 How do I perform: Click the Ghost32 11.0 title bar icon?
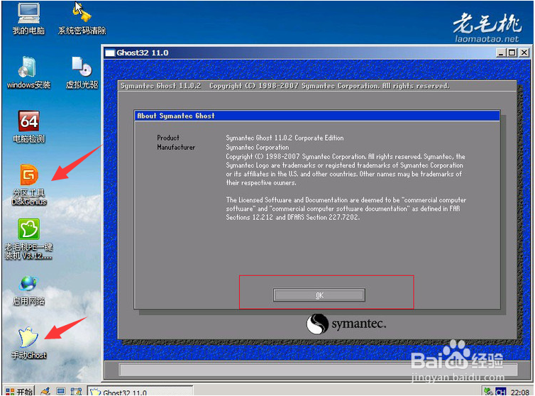110,53
